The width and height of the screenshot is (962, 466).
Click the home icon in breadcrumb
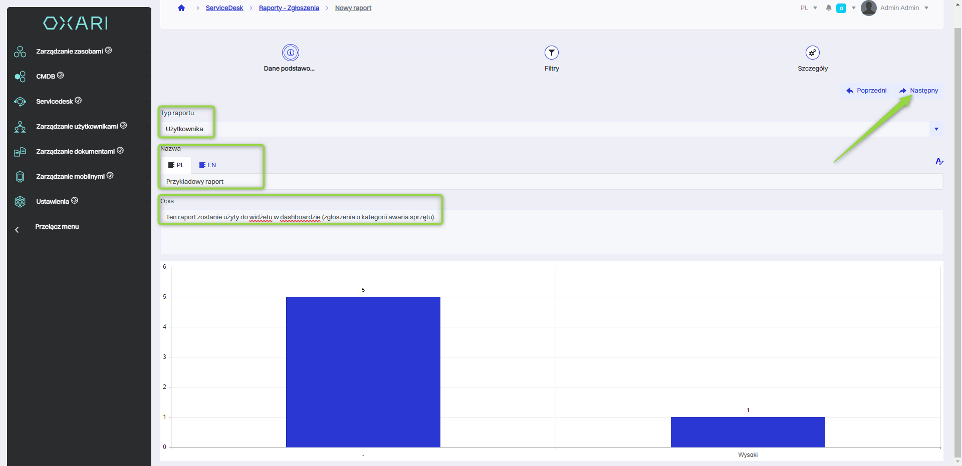181,8
